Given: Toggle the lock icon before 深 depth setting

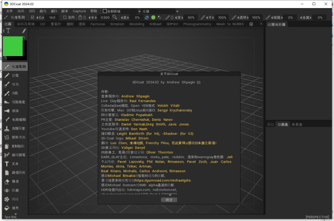Looking at the screenshot, I should 172,18.
